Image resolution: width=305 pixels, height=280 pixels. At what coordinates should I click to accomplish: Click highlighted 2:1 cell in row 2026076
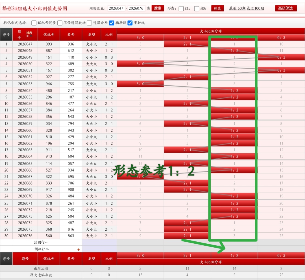click(x=187, y=236)
